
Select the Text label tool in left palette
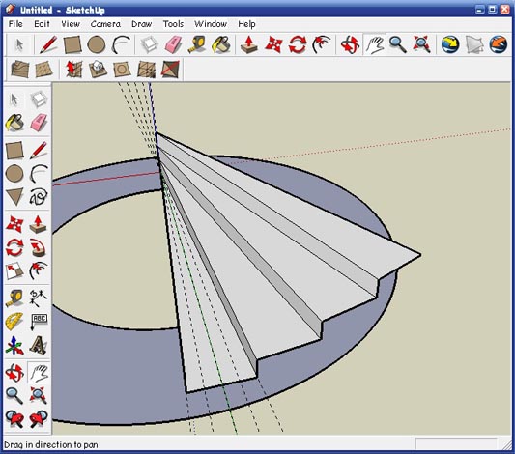coord(39,322)
